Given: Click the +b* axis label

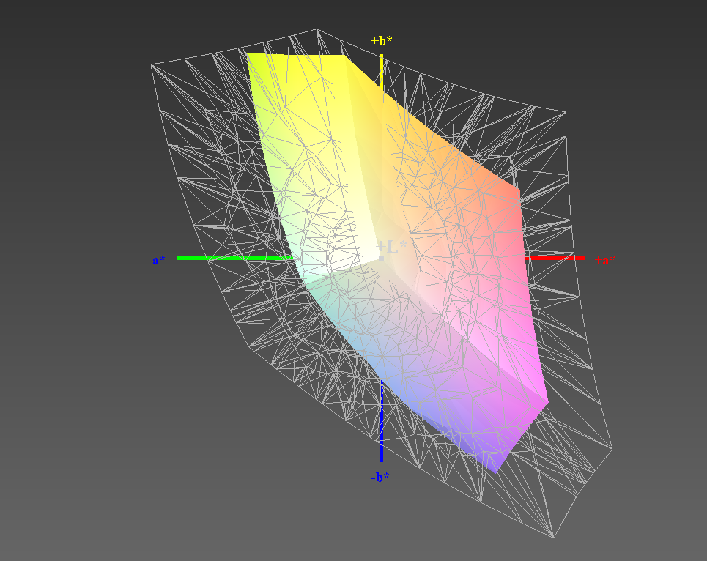Looking at the screenshot, I should (382, 40).
